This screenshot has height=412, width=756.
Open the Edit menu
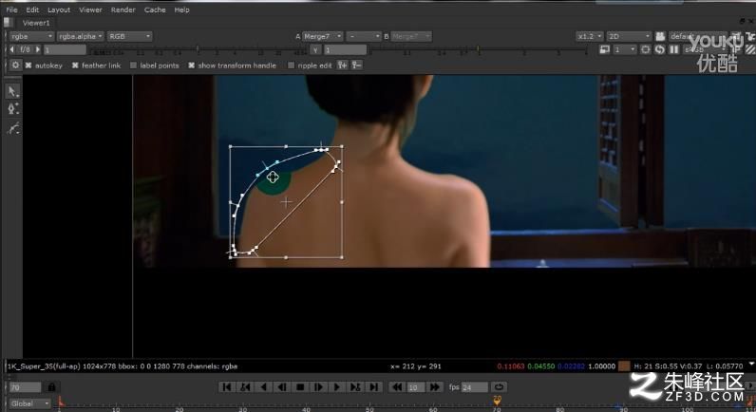33,9
